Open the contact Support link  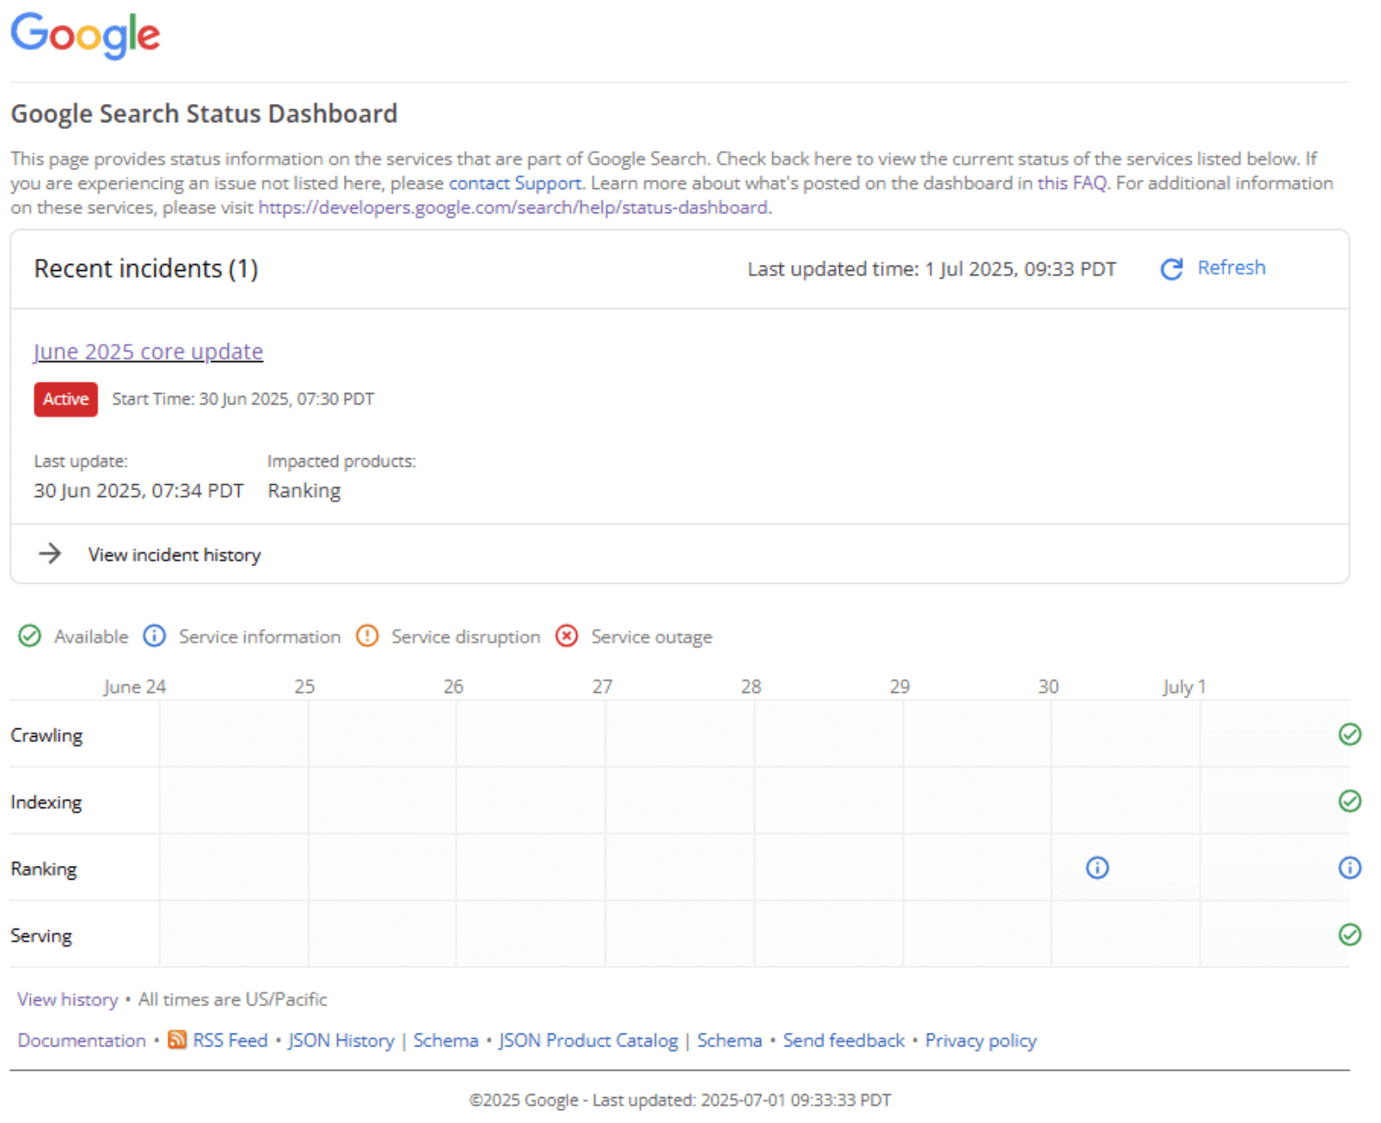(514, 183)
